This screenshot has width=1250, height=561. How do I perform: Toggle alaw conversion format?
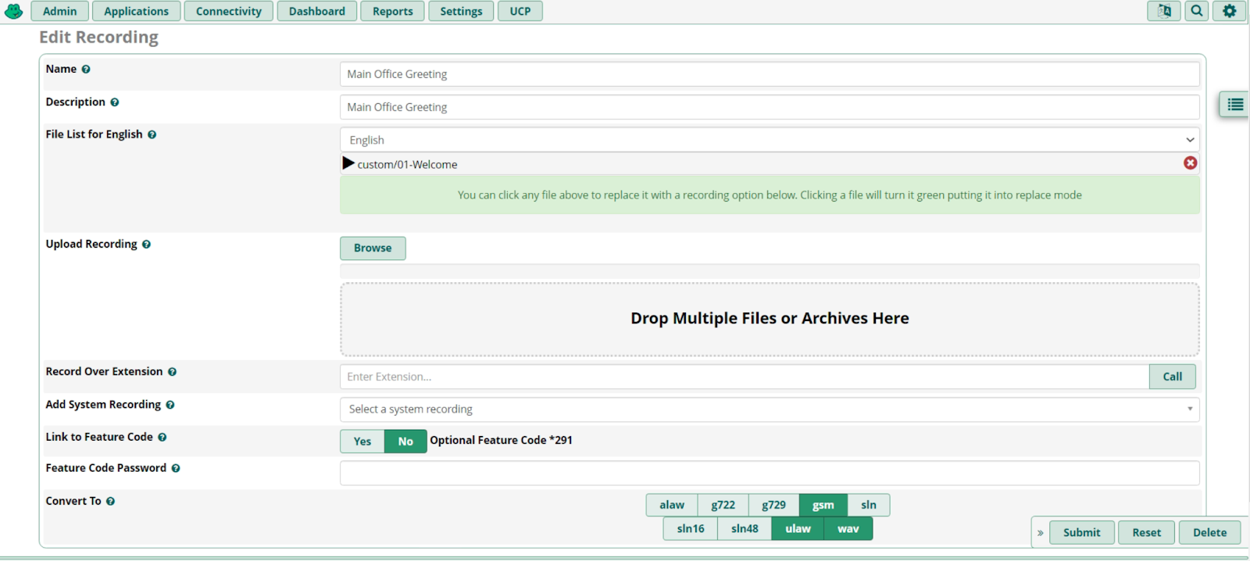click(672, 506)
